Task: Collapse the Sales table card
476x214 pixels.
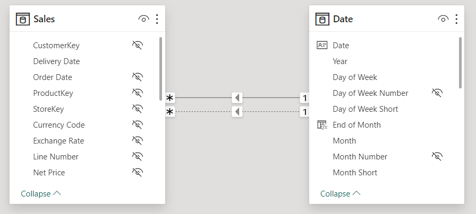Action: 41,193
